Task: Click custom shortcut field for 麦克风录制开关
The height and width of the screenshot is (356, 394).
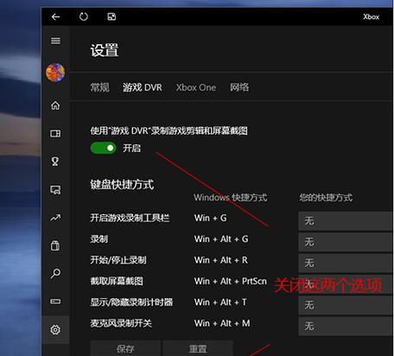Action: pos(346,326)
